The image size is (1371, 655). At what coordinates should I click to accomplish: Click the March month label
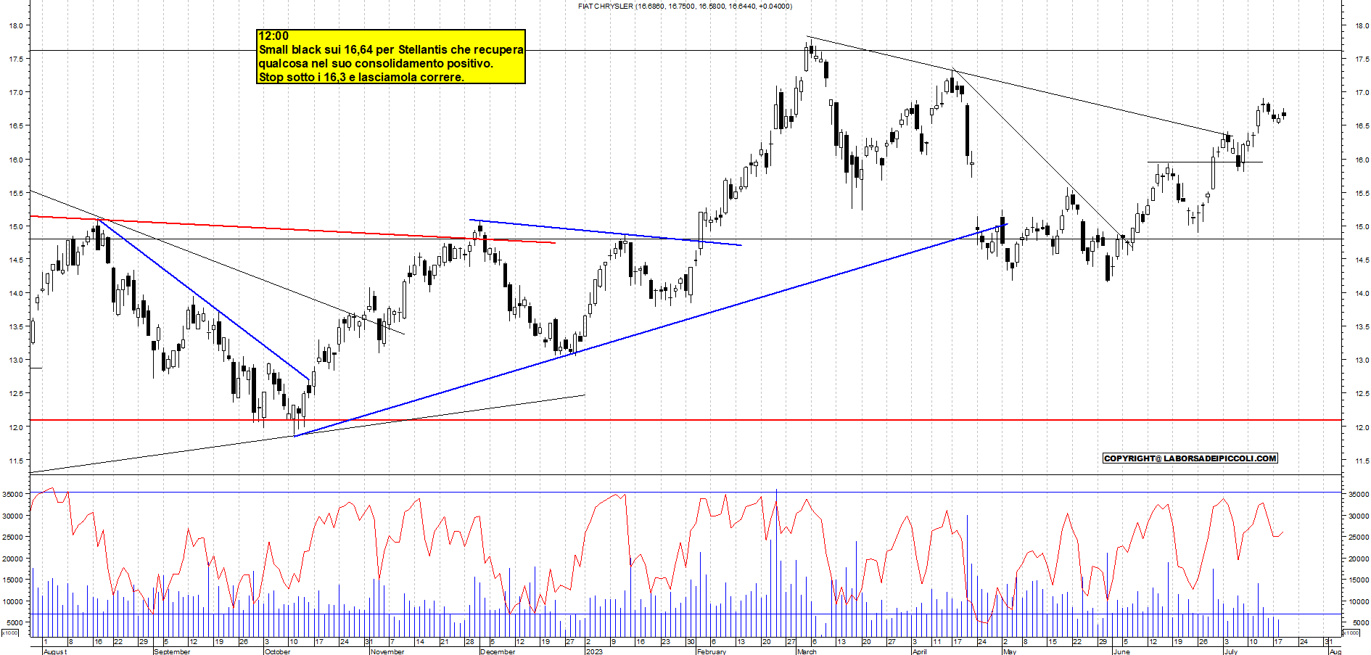tap(807, 651)
